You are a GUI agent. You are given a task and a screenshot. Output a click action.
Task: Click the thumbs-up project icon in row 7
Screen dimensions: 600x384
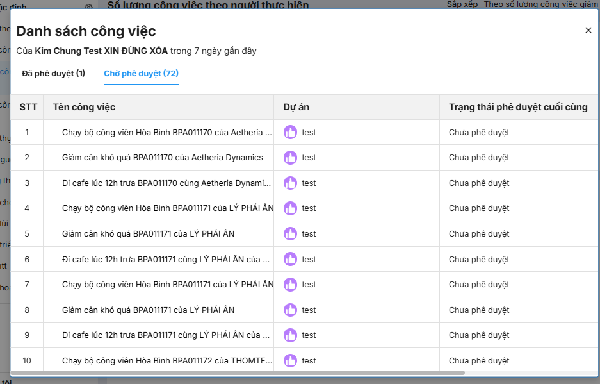click(x=290, y=285)
